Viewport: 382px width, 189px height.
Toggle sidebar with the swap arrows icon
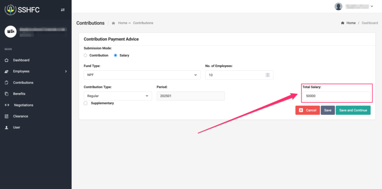coord(63,10)
